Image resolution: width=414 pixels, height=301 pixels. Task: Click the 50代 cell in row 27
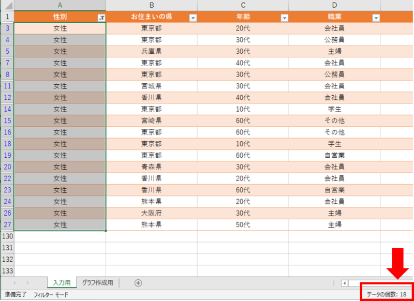click(x=243, y=225)
